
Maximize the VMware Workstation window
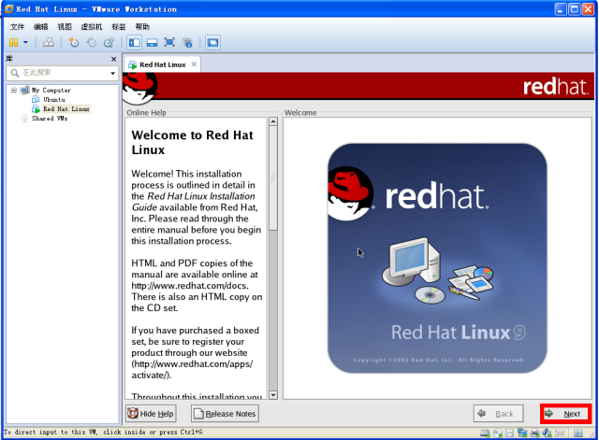(574, 9)
